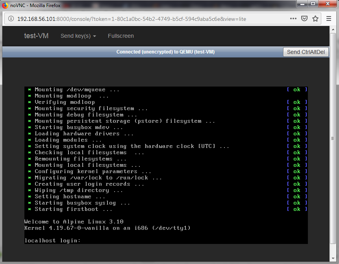Click the Fullscreen menu item

tap(120, 36)
